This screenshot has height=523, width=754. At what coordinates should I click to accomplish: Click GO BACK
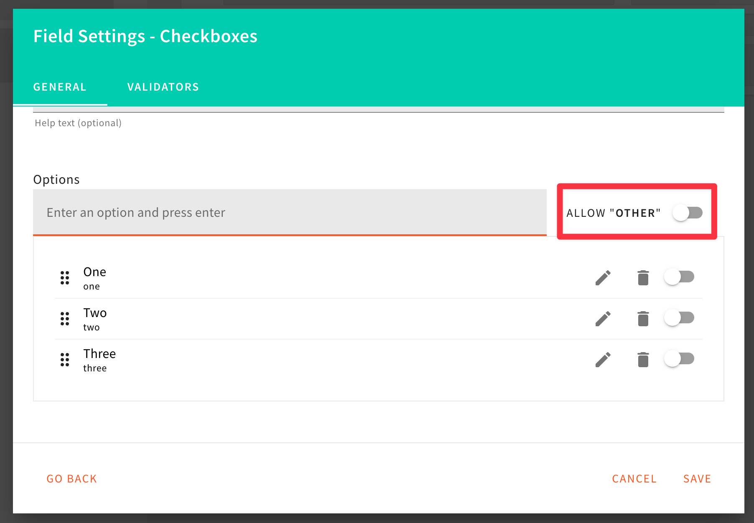click(71, 479)
